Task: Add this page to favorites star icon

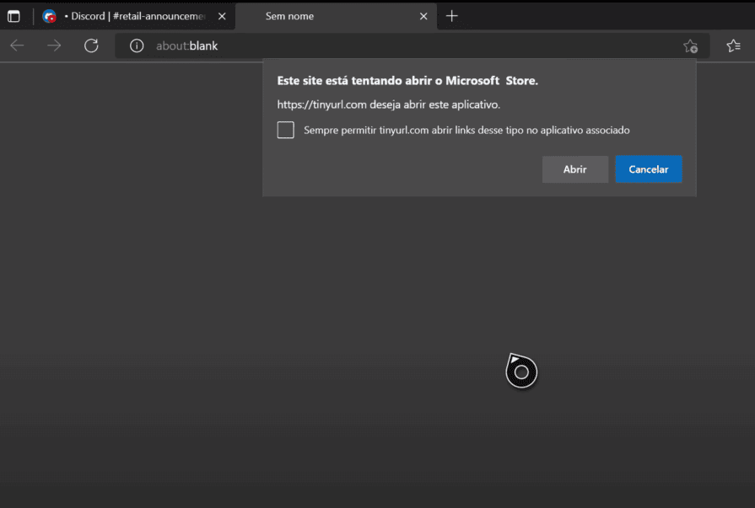Action: click(x=690, y=46)
